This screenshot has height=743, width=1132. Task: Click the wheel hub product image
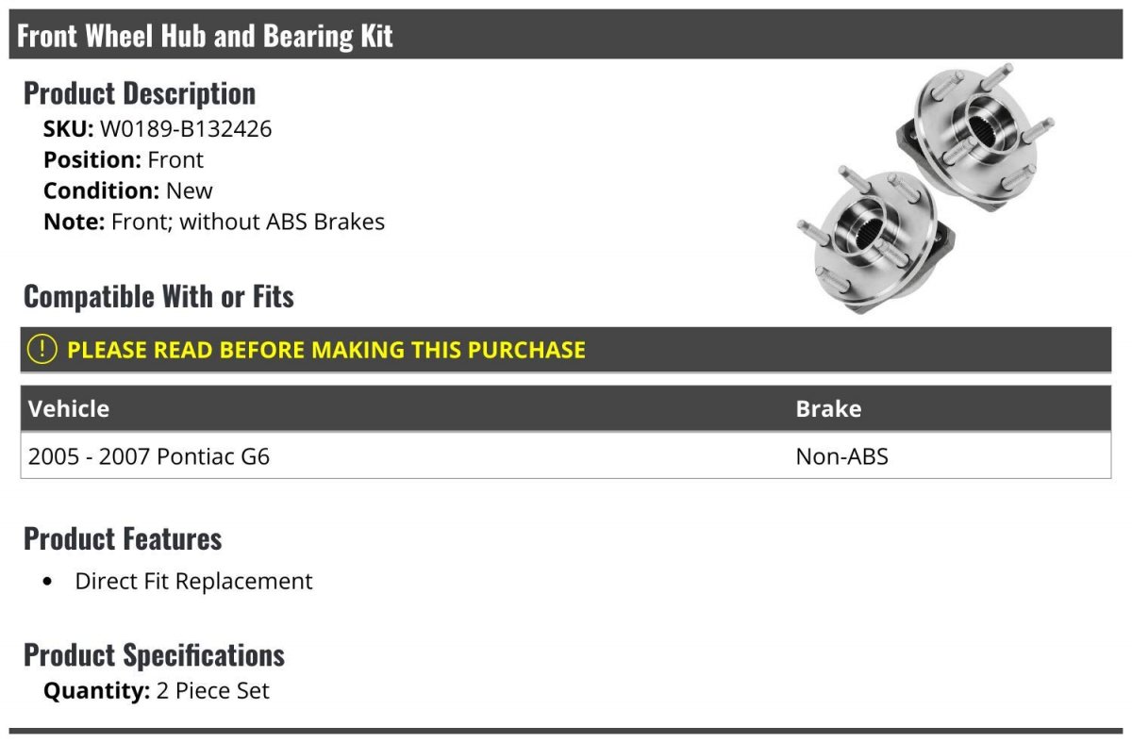click(925, 188)
